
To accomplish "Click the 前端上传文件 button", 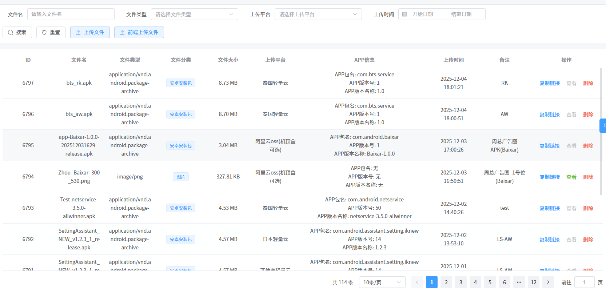I will point(139,32).
